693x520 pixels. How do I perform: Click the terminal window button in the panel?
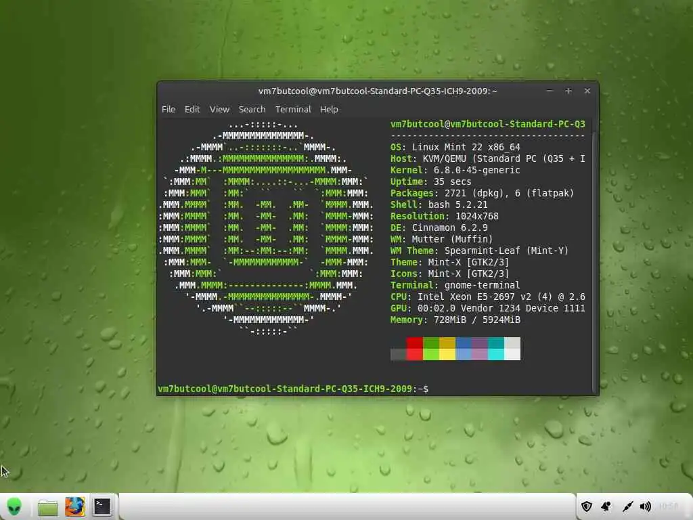(102, 506)
